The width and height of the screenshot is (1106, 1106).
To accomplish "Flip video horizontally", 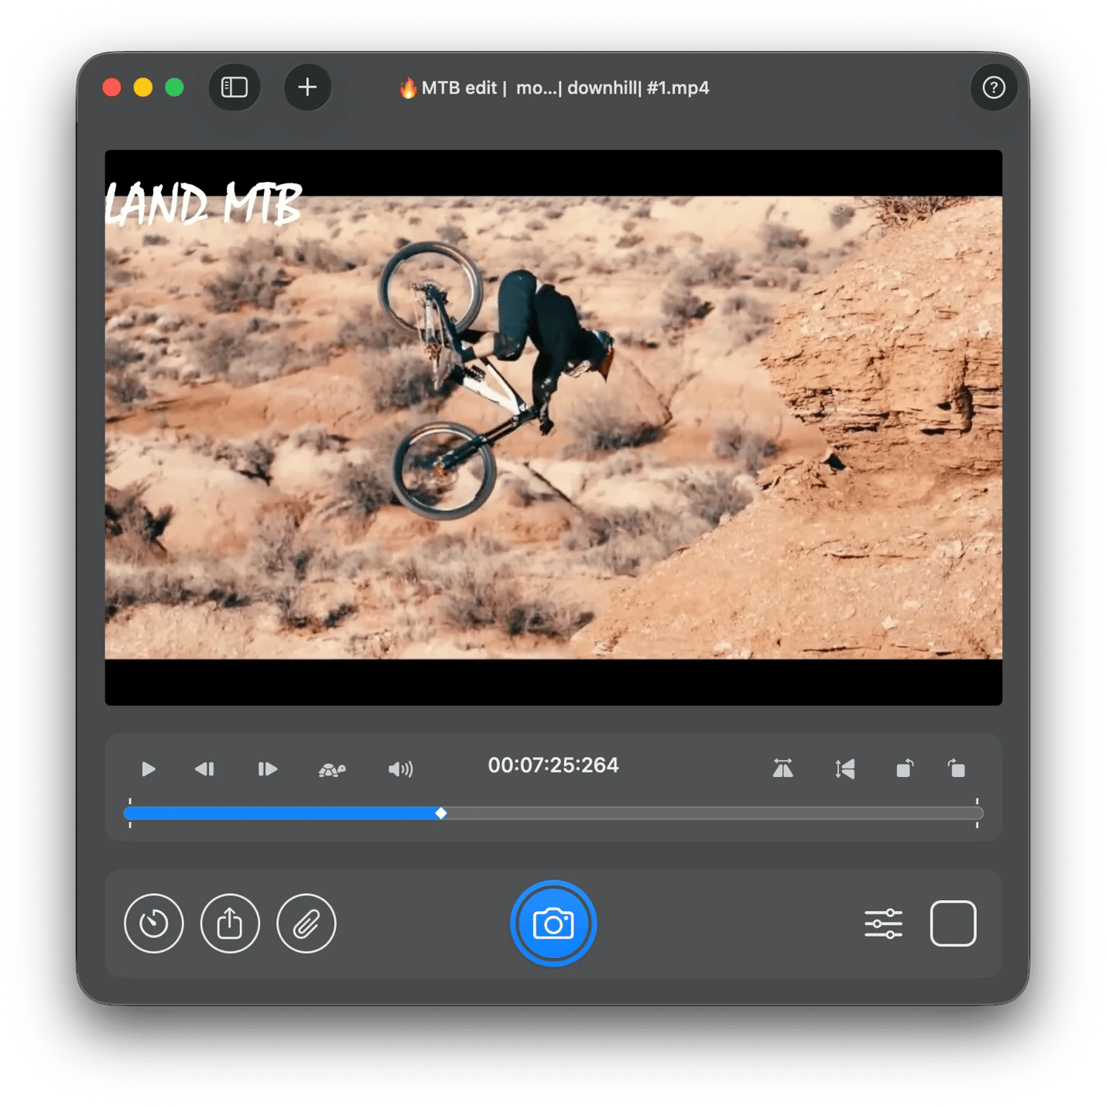I will point(782,769).
